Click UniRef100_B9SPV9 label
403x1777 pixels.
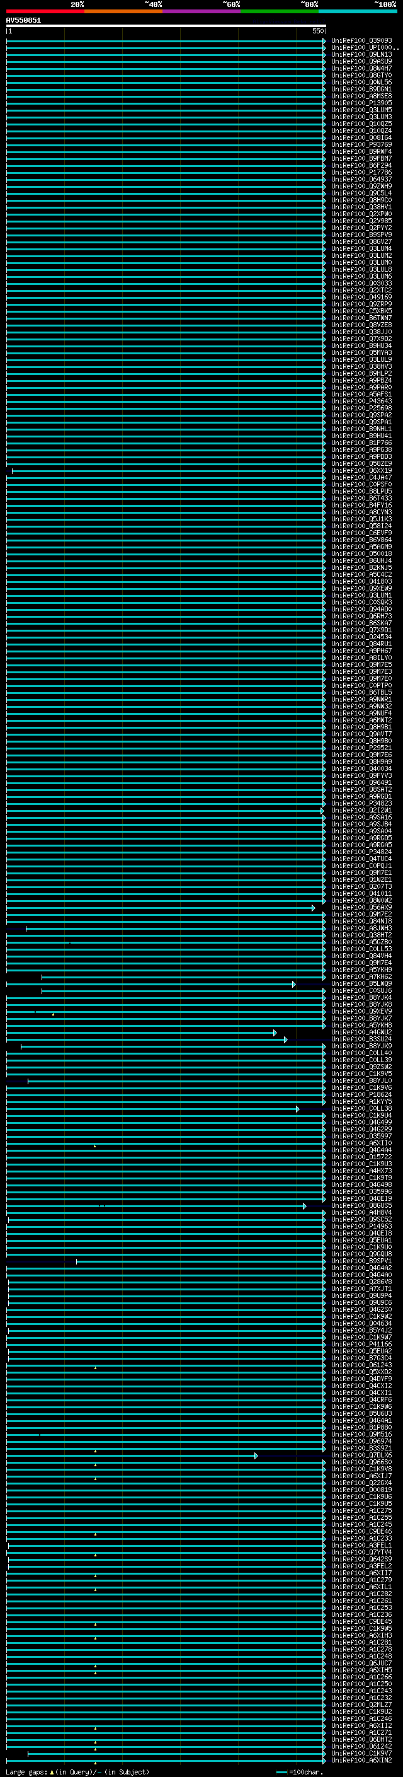361,234
